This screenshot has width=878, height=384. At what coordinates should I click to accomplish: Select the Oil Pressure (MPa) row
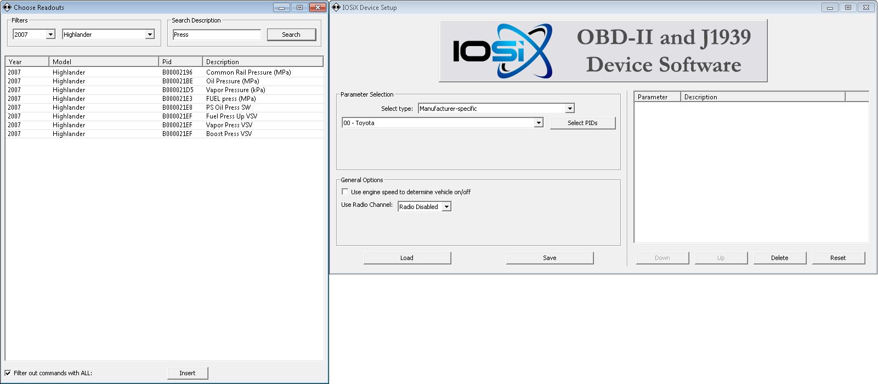click(x=165, y=81)
